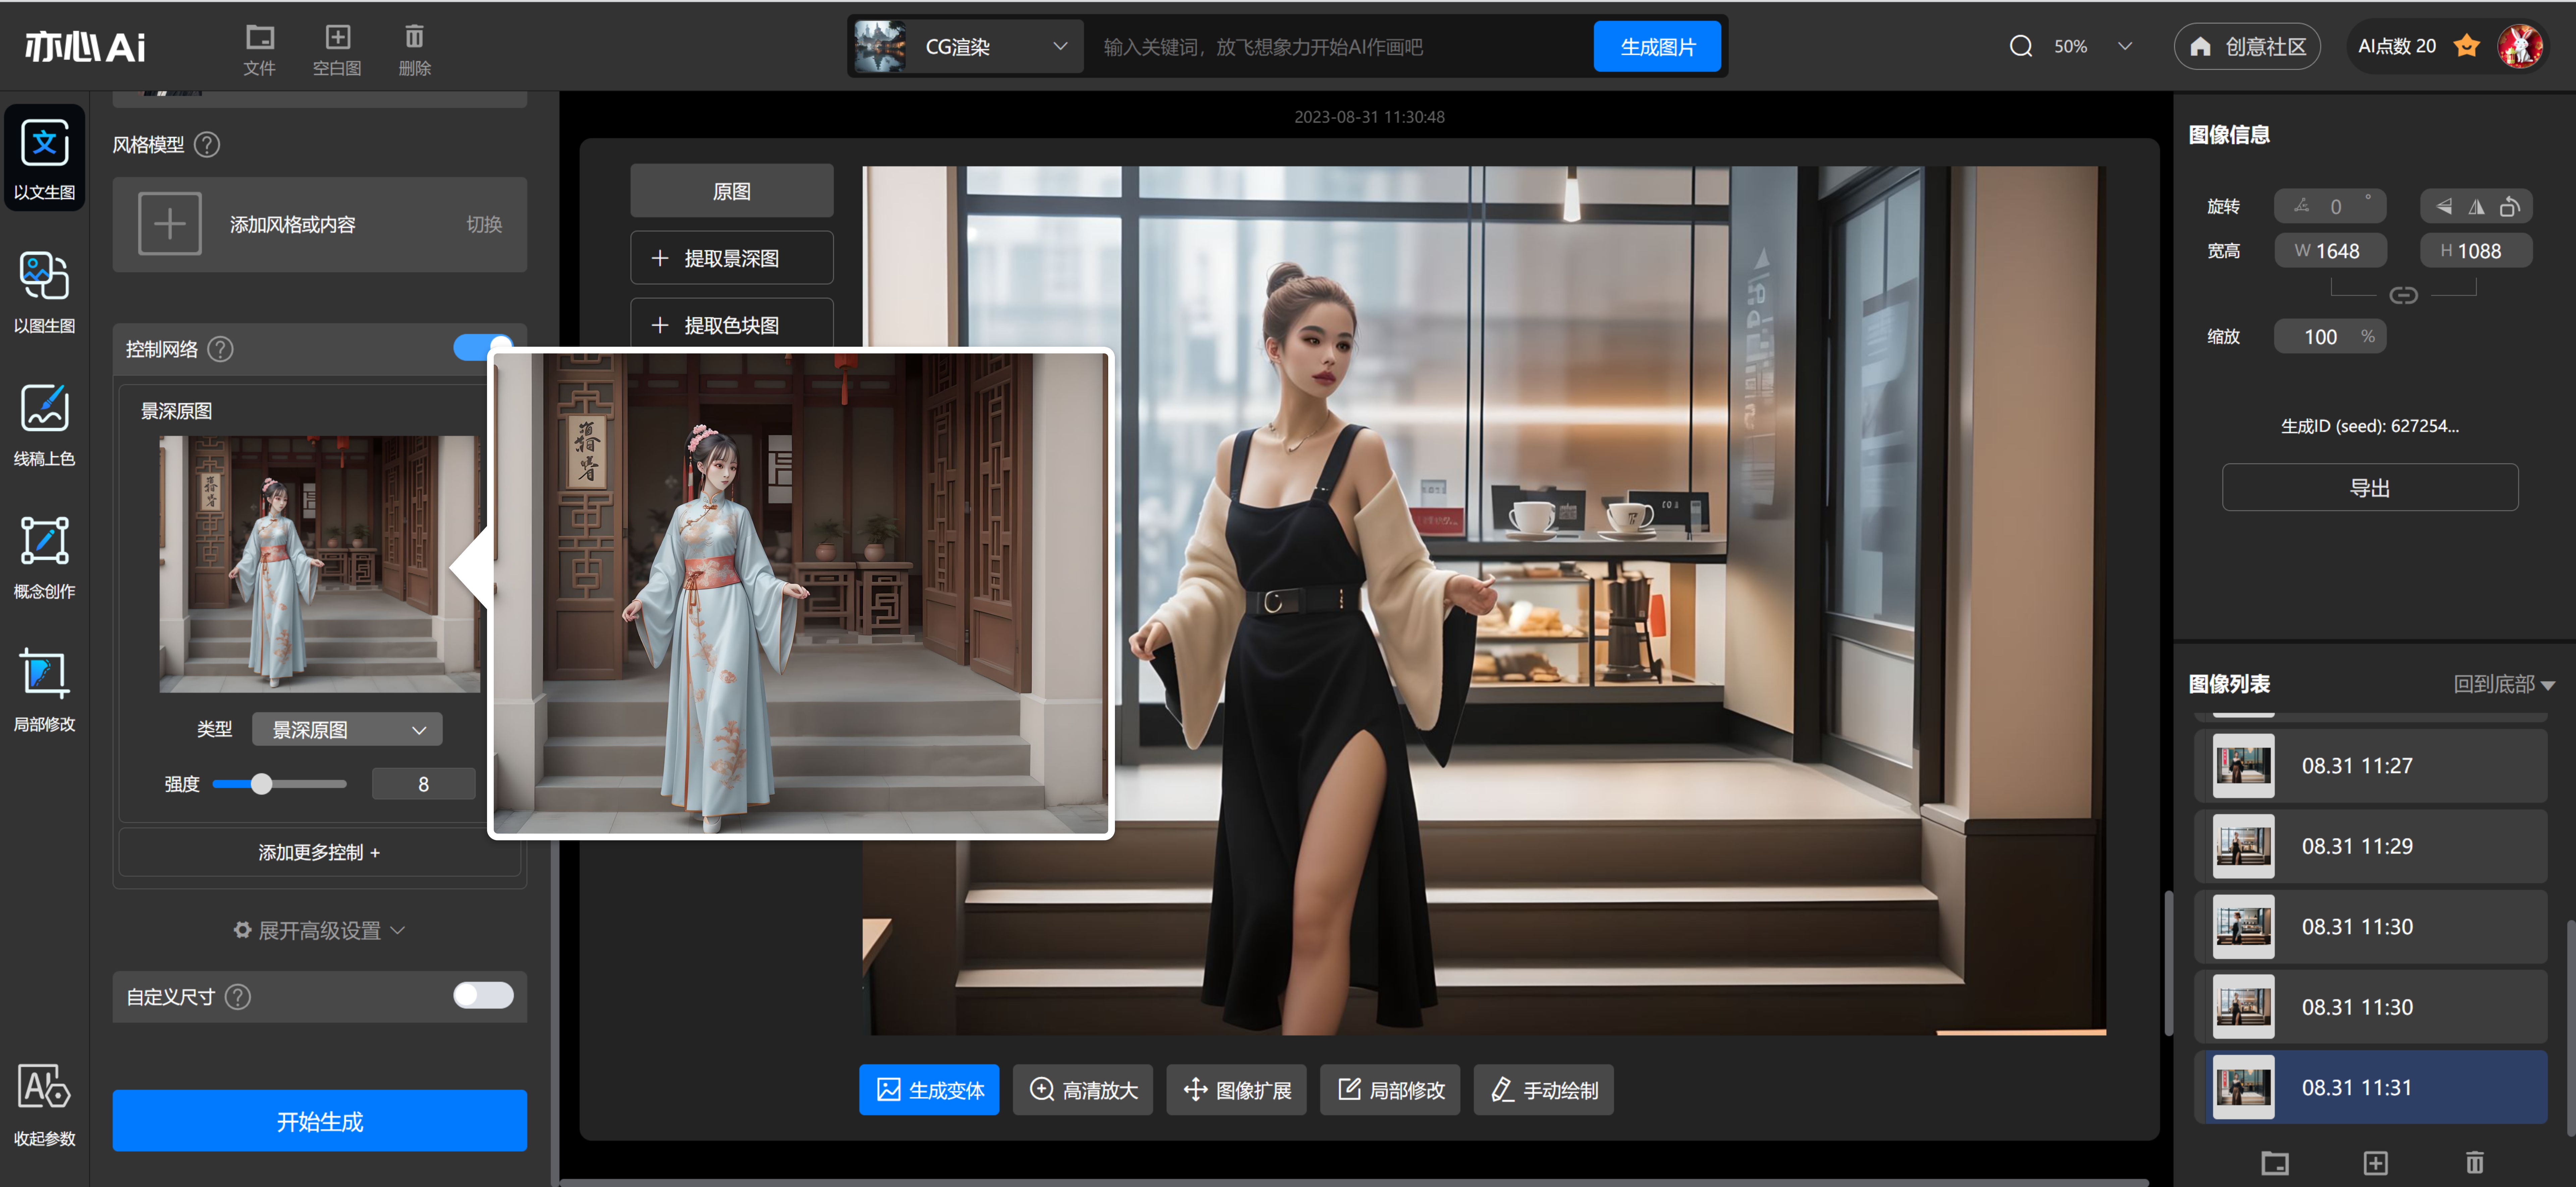The width and height of the screenshot is (2576, 1187).
Task: Click 切换 in style model box
Action: (484, 225)
